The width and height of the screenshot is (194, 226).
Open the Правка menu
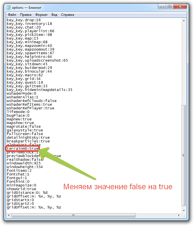pos(26,15)
